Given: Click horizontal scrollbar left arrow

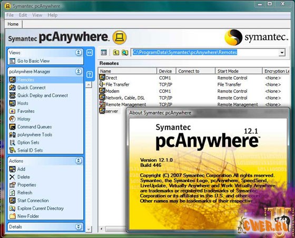Looking at the screenshot, I should coord(102,229).
